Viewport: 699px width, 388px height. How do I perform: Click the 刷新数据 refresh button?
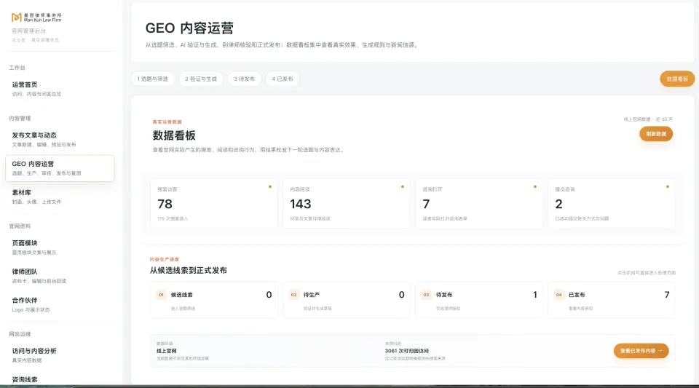click(x=656, y=134)
